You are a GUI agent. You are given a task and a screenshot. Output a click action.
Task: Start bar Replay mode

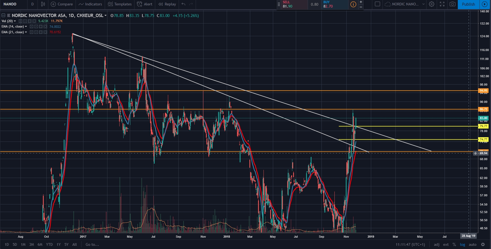coord(167,4)
